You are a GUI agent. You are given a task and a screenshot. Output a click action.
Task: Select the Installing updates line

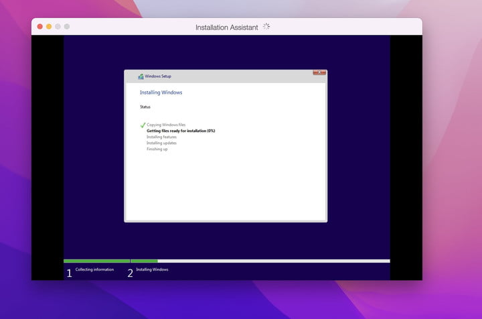[161, 143]
